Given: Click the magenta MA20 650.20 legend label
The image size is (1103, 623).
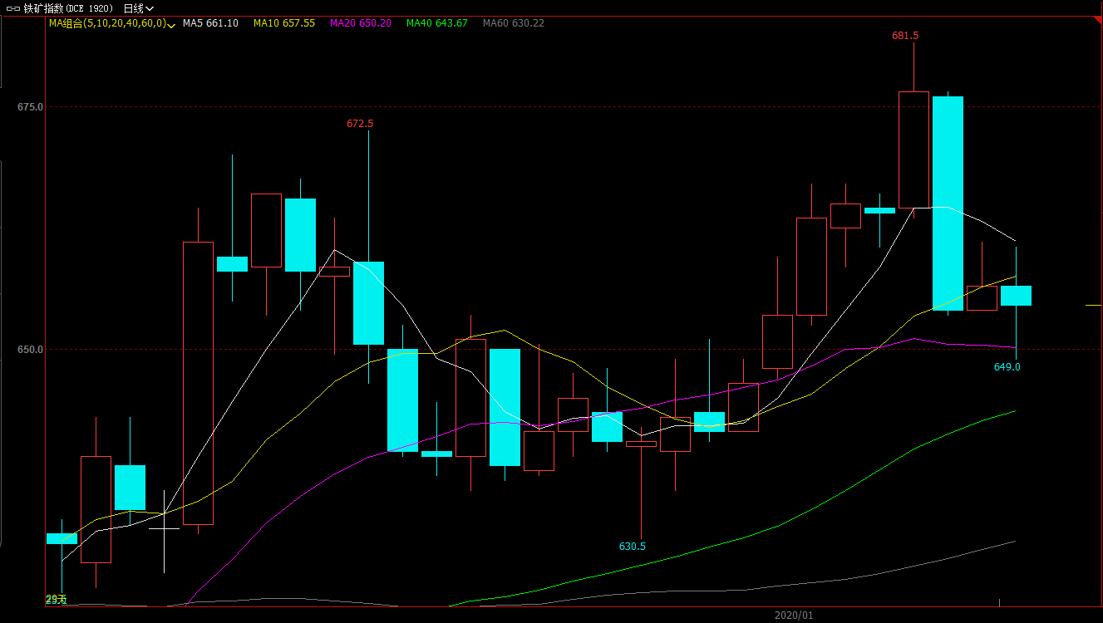Looking at the screenshot, I should point(360,23).
